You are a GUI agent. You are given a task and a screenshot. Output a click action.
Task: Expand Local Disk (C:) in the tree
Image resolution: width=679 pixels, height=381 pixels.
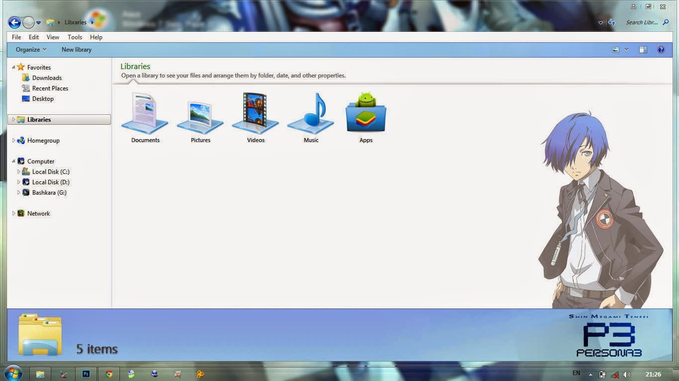pos(19,172)
